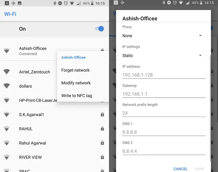Image resolution: width=218 pixels, height=172 pixels.
Task: Open the IP settings dropdown showing Static
Action: (162, 56)
